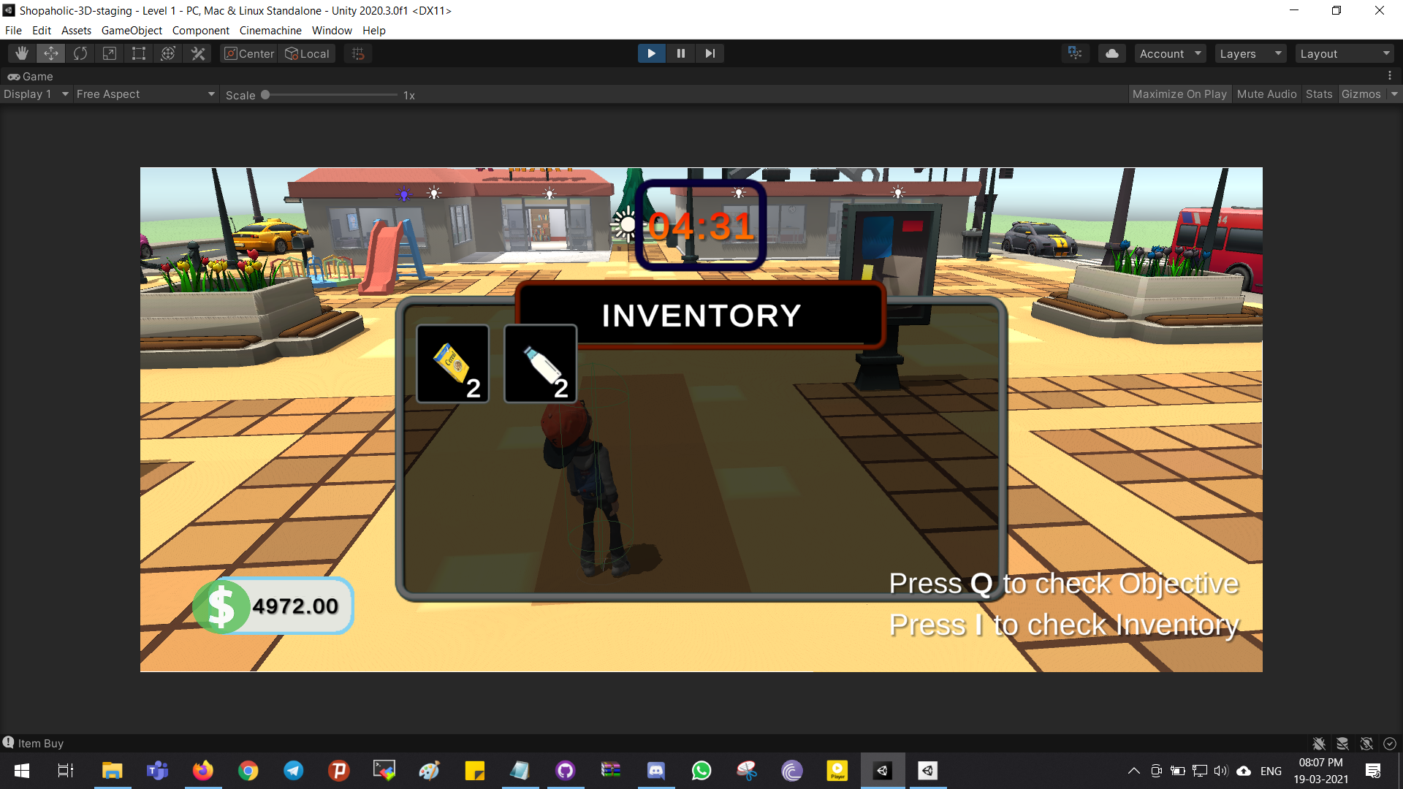Open the GameObject menu

[x=132, y=31]
